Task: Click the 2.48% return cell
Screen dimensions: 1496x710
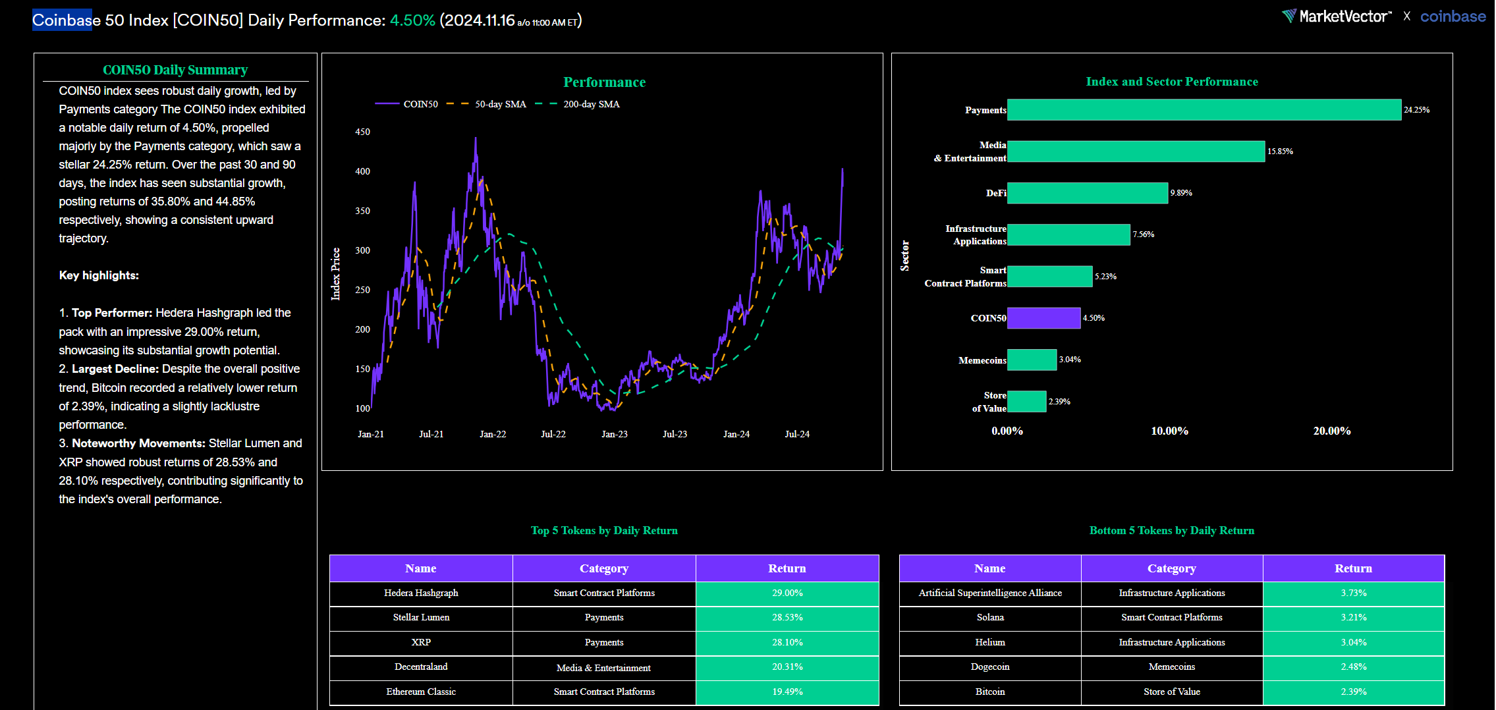Action: pyautogui.click(x=1354, y=667)
